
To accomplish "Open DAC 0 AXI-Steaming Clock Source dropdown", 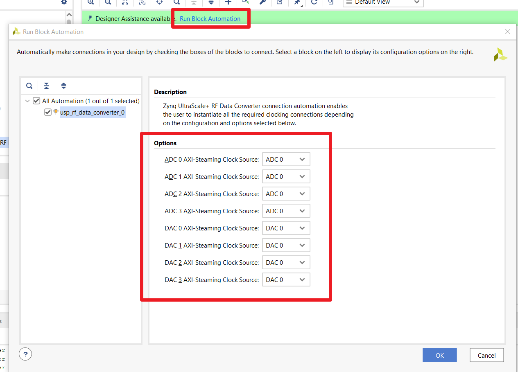I will [286, 228].
